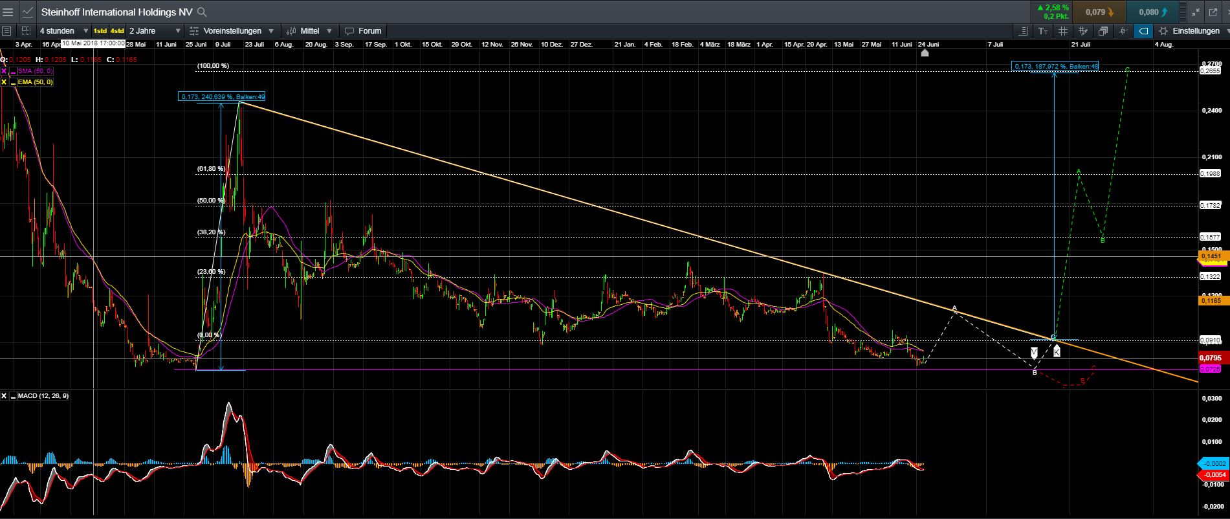Remove the MACD (12, 26, 9) indicator
Screen dimensions: 1230x519
[x=4, y=396]
